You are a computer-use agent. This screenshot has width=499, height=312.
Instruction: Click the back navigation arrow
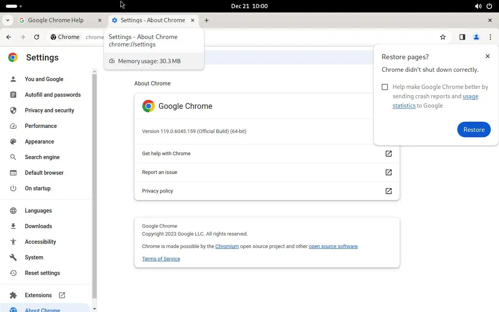pos(9,37)
